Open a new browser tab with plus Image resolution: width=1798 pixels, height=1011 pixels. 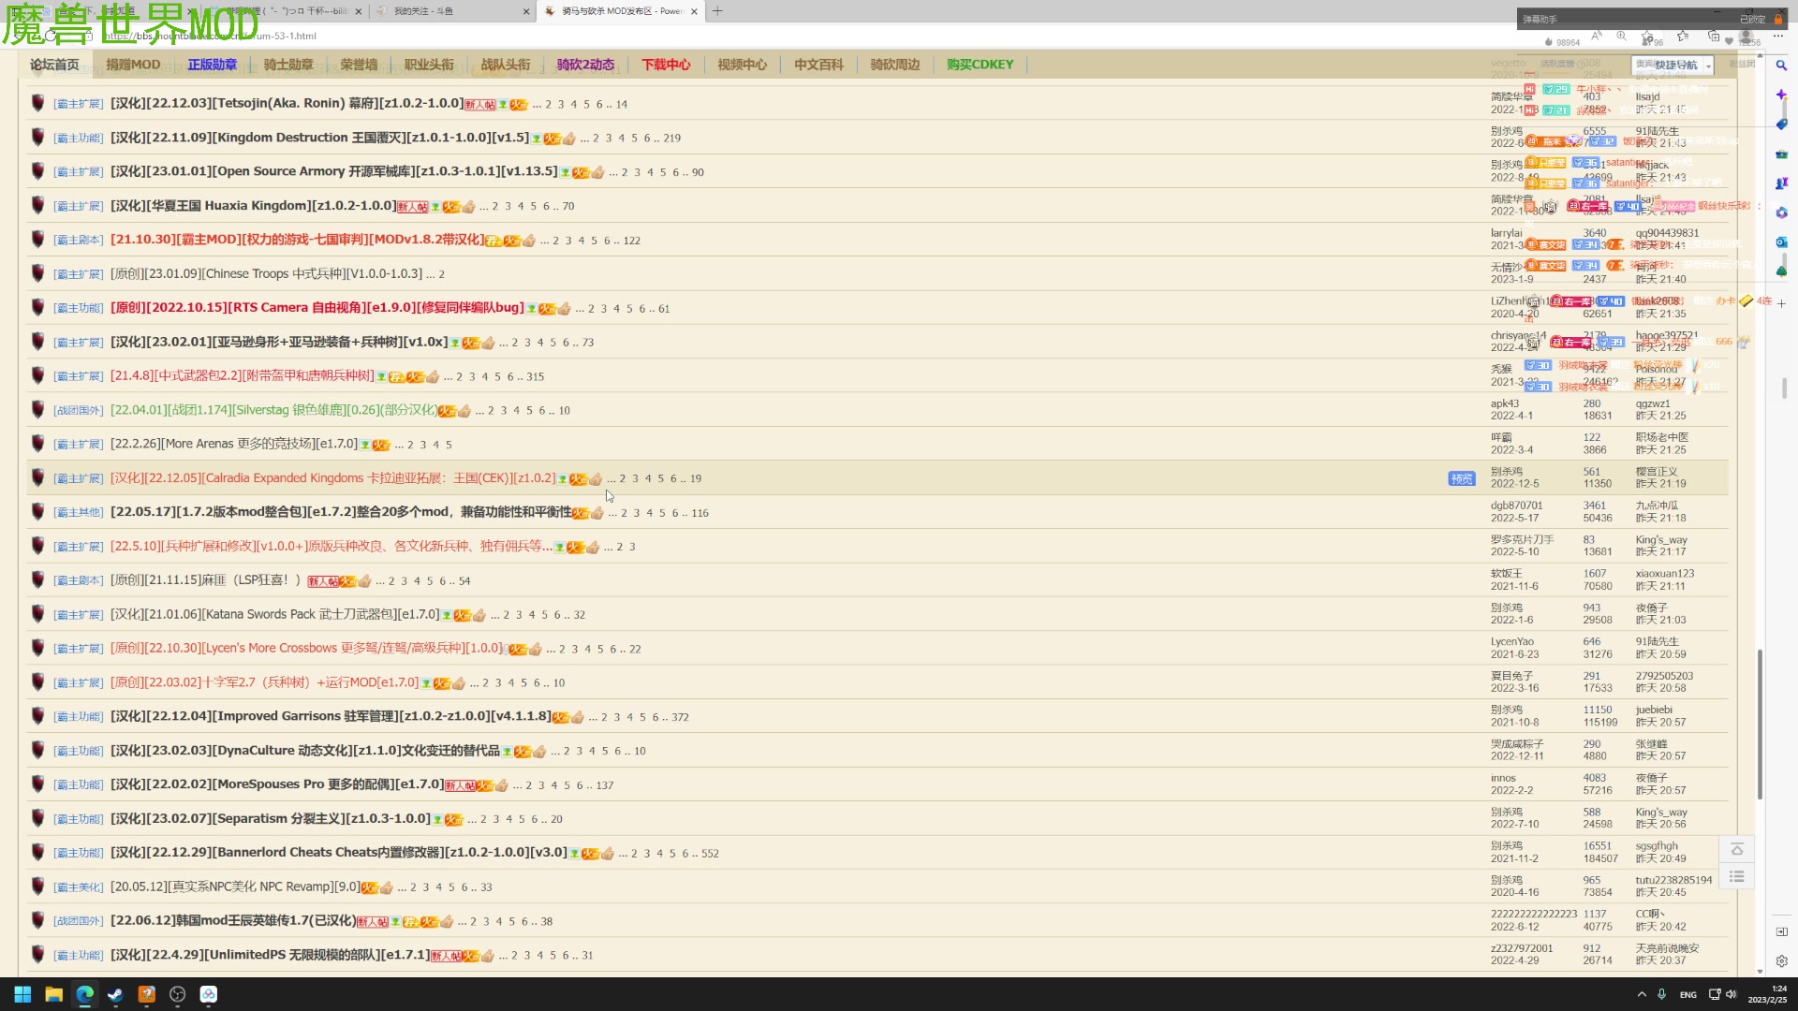pos(717,11)
